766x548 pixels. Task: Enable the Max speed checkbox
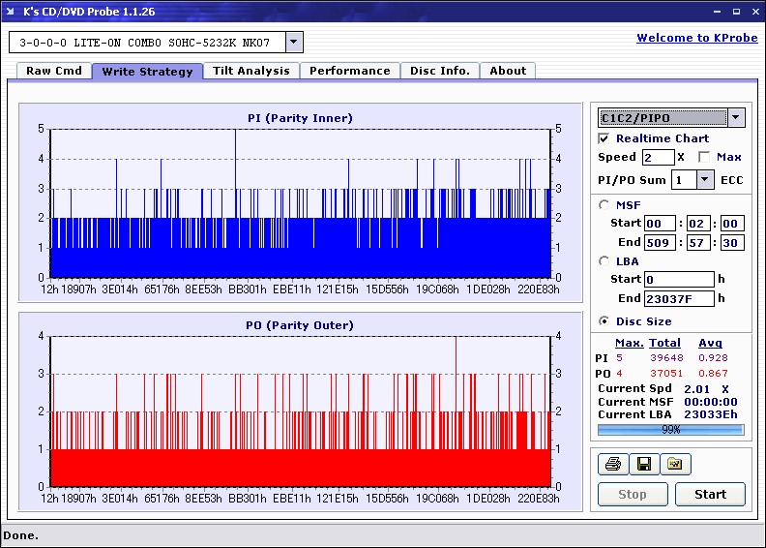point(704,157)
